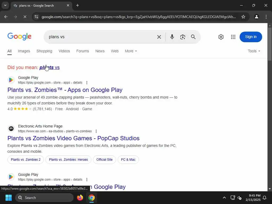
Task: Go forward to next page
Action: click(15, 17)
